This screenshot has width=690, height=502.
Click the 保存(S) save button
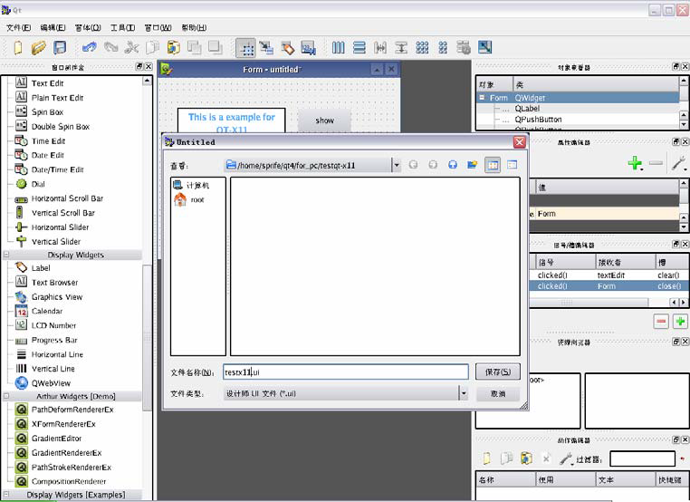(x=497, y=372)
